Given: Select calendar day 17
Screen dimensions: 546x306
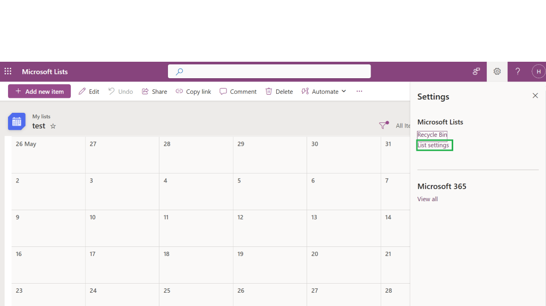Looking at the screenshot, I should pyautogui.click(x=122, y=265).
